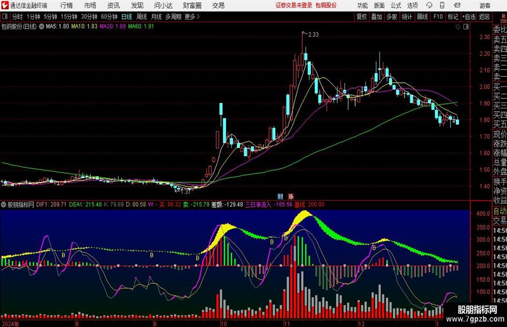The height and width of the screenshot is (327, 507).
Task: Click the month 11 timeline marker
Action: [287, 324]
